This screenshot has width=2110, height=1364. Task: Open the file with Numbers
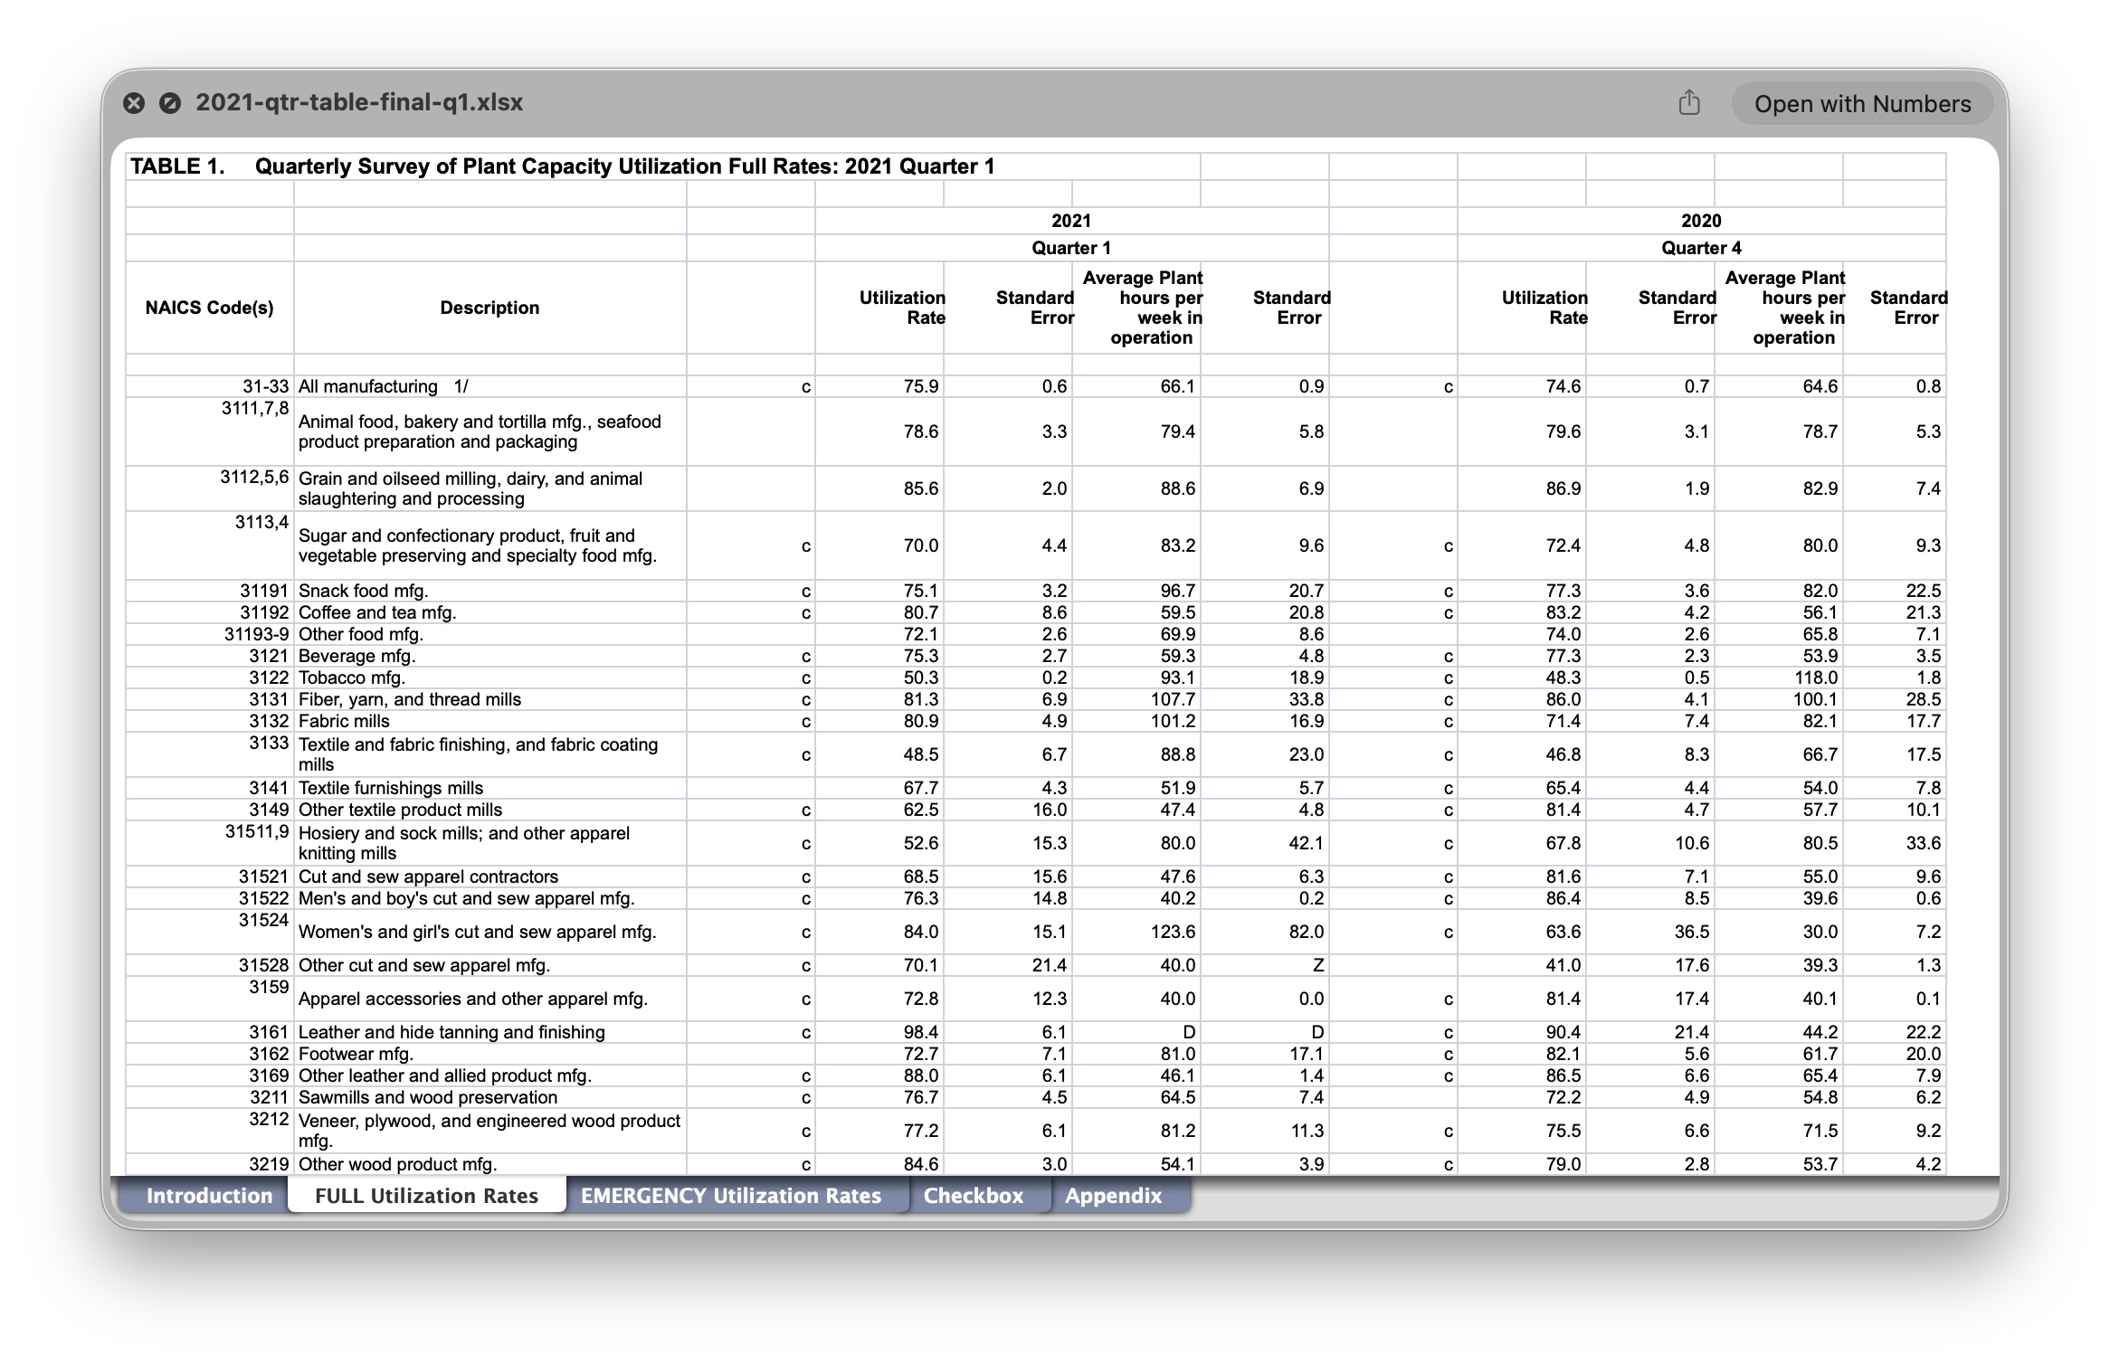pos(1862,104)
